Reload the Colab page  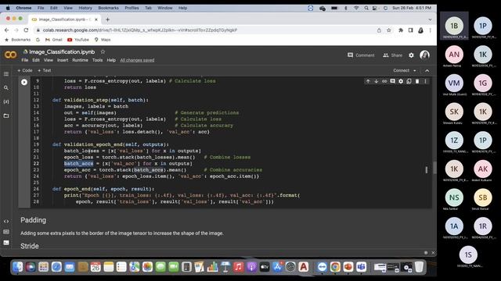26,30
